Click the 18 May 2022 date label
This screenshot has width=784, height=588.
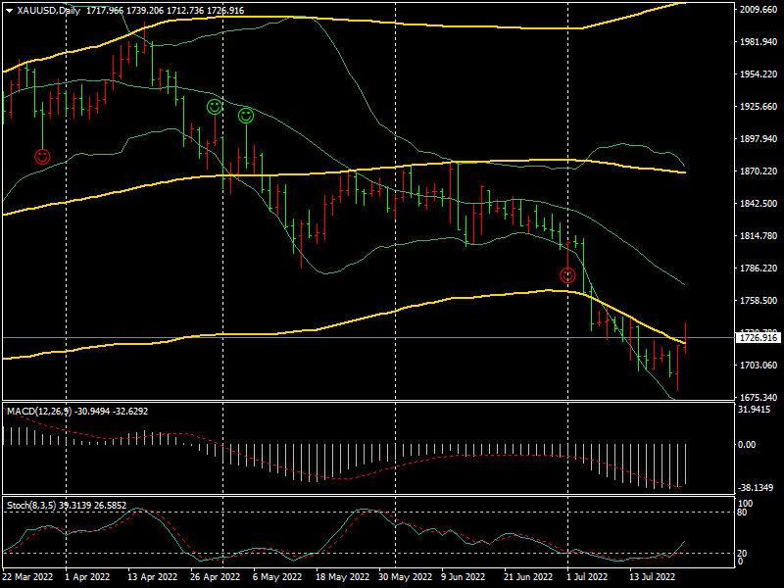(342, 576)
